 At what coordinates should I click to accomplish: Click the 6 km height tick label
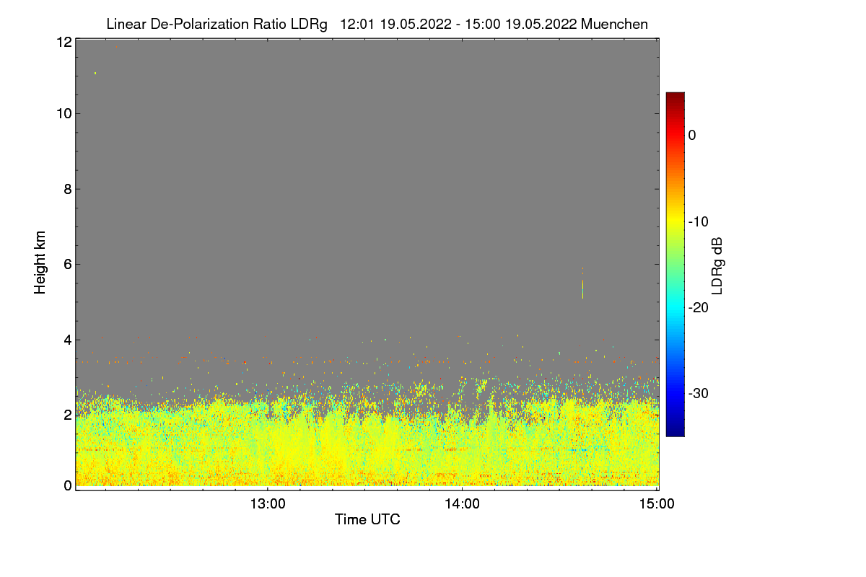pos(68,264)
